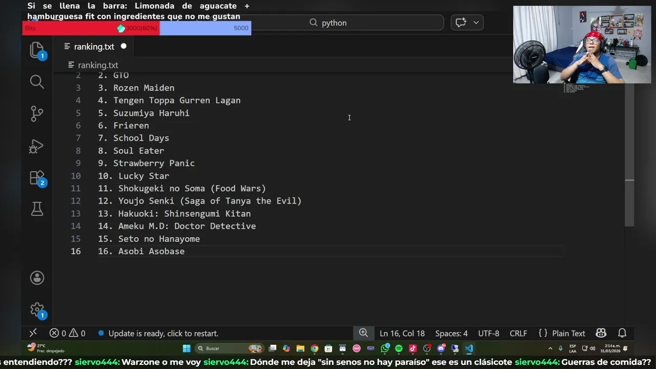Open the Search view in the activity bar

[x=37, y=81]
